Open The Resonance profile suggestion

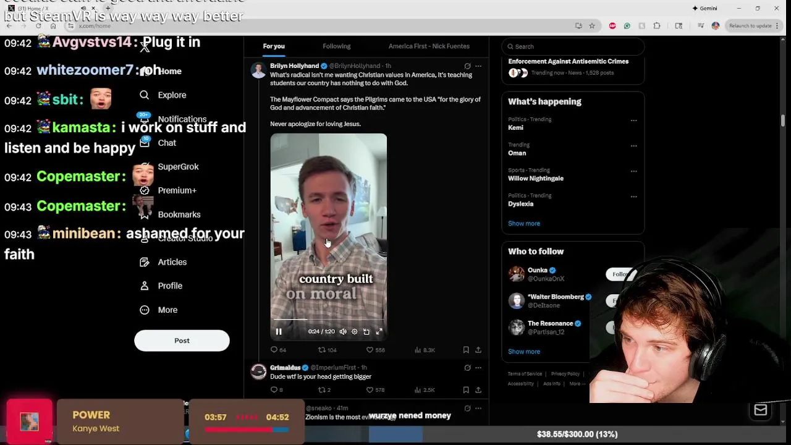tap(544, 328)
